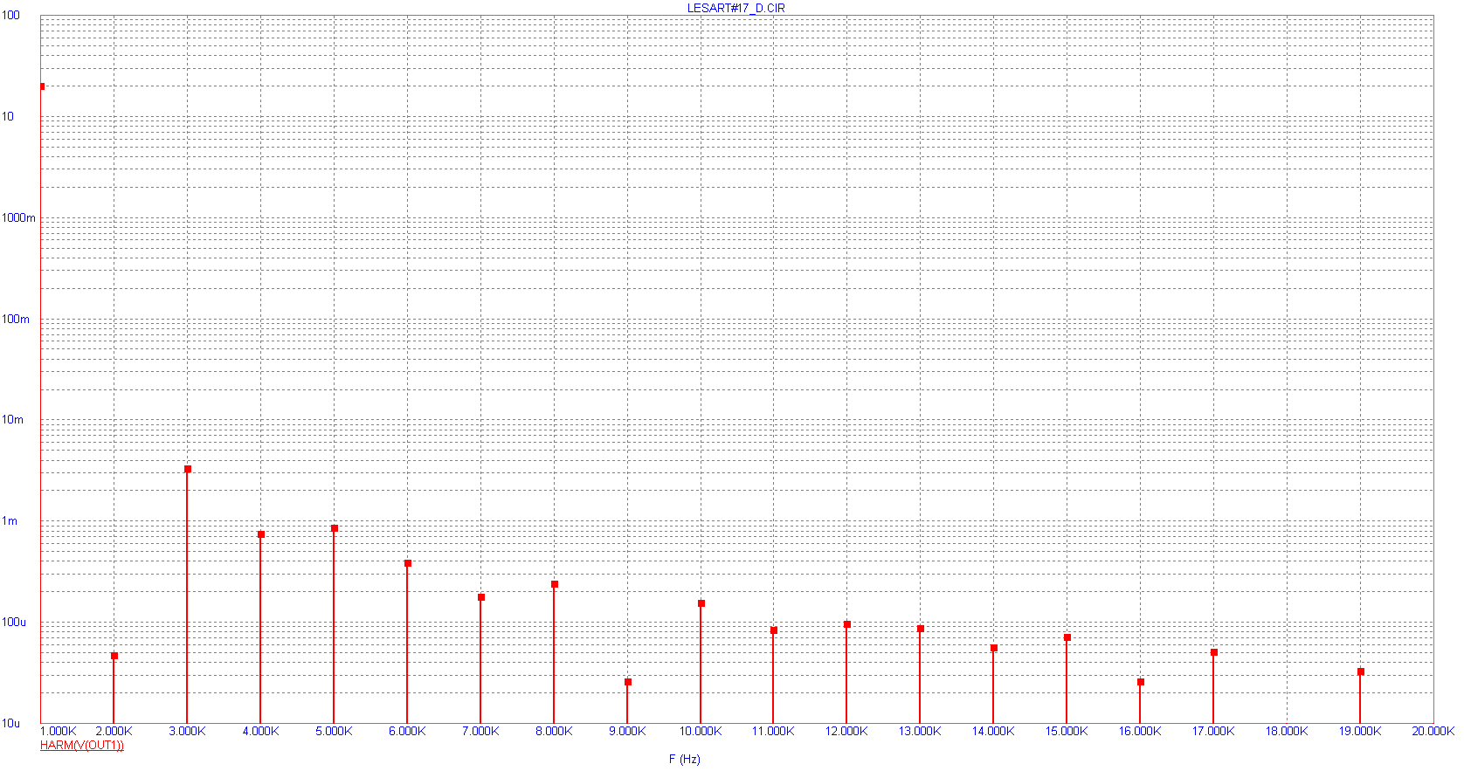Screen dimensions: 1464x771
Task: Select the 13.000K harmonic data marker
Action: coord(921,629)
